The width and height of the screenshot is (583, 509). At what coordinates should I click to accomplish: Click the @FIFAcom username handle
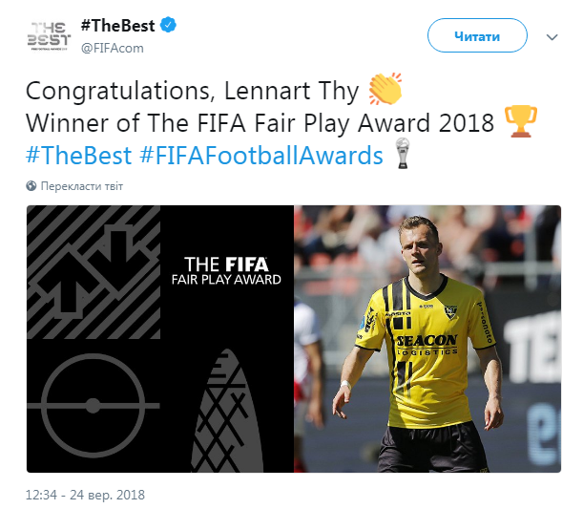pos(111,48)
